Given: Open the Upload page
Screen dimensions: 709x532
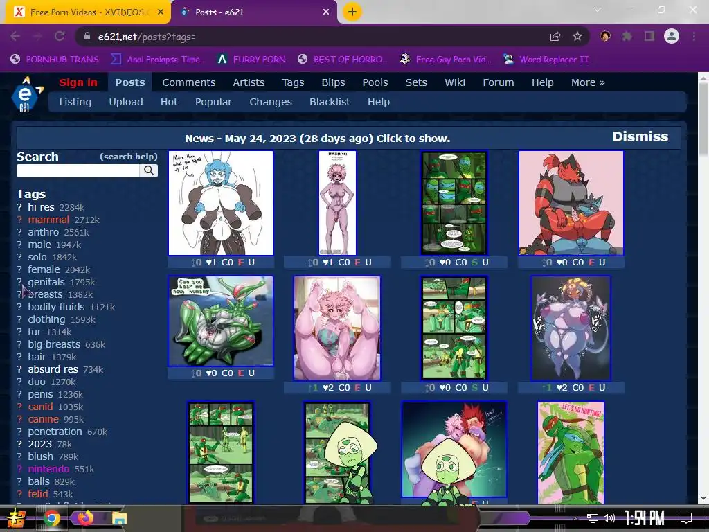Looking at the screenshot, I should tap(126, 102).
